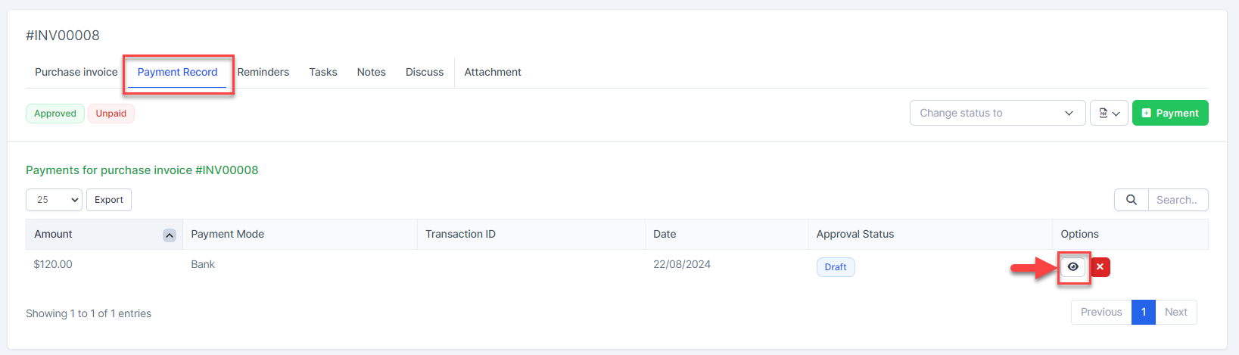Open the Attachment tab
Image resolution: width=1239 pixels, height=355 pixels.
click(x=492, y=73)
